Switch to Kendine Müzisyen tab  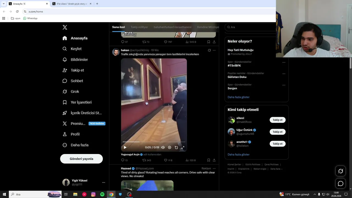pyautogui.click(x=208, y=27)
